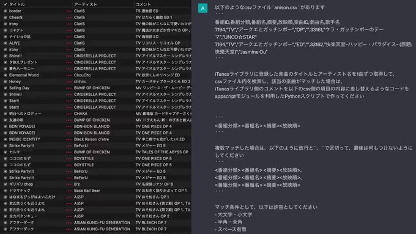Toggle the checkbox for ALIVE
This screenshot has height=234, width=416.
(x=6, y=43)
